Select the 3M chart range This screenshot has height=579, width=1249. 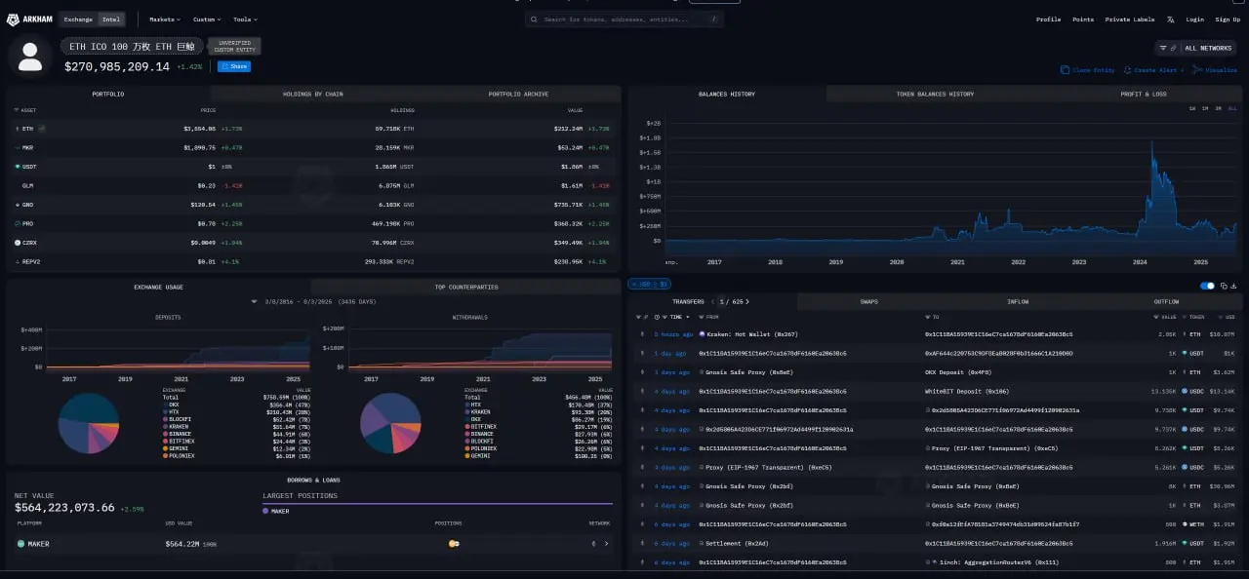tap(1219, 108)
